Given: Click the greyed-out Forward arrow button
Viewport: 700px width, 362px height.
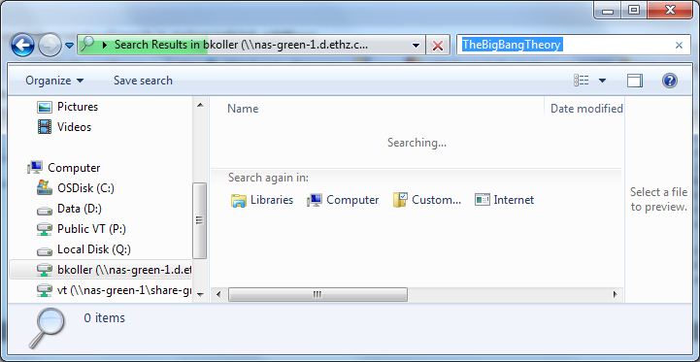Looking at the screenshot, I should point(50,45).
